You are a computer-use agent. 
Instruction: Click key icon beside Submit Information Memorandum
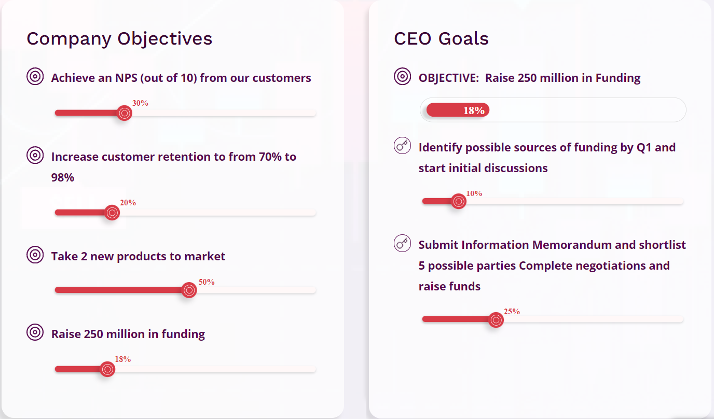click(403, 243)
